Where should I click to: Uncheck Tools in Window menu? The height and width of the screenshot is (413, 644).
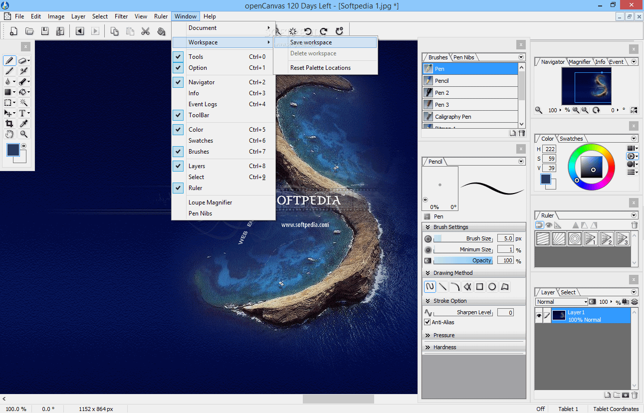coord(179,57)
